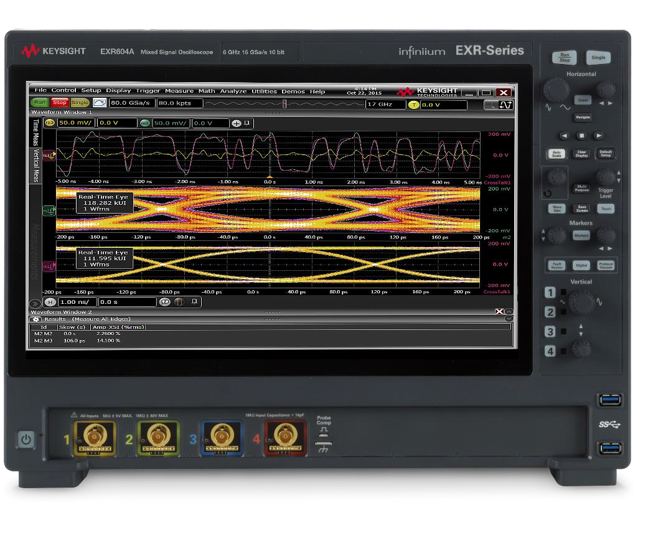This screenshot has width=658, height=533.
Task: Click the add channel plus icon
Action: pos(236,123)
